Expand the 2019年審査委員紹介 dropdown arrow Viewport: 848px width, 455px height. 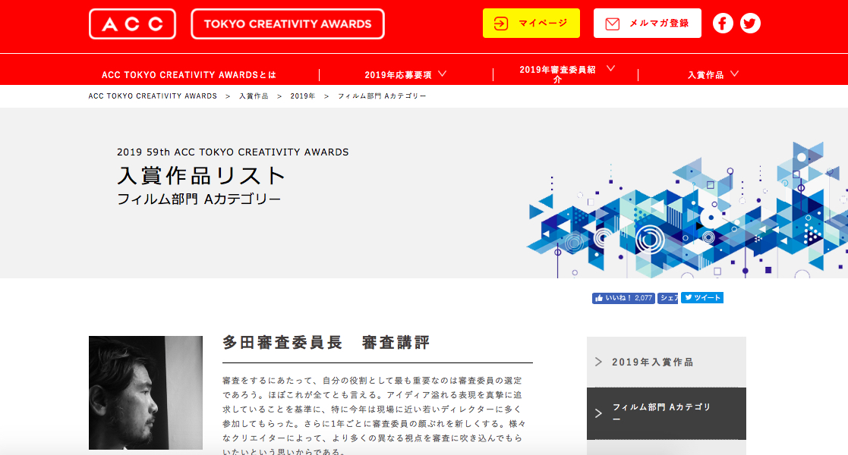[x=610, y=68]
